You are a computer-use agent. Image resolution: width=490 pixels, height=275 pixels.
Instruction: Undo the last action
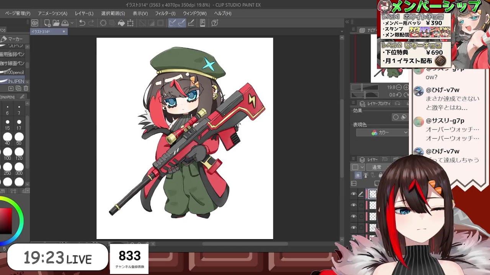(82, 23)
